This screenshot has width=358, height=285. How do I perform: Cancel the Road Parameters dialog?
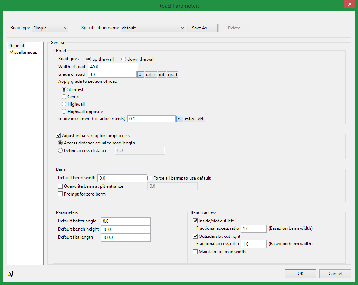335,274
